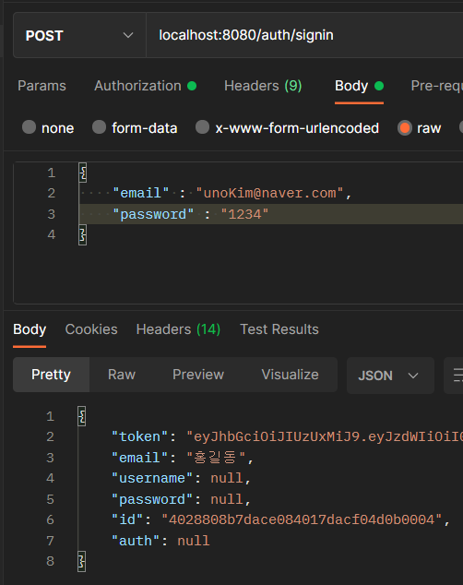Click the response password null line

click(181, 499)
